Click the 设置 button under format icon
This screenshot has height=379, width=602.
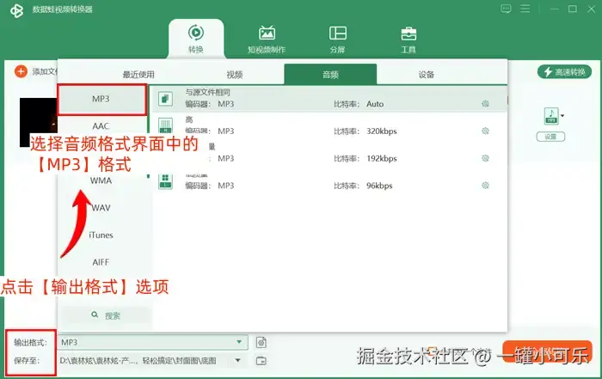click(x=550, y=137)
